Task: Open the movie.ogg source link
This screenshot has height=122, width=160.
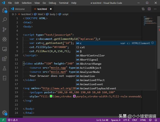Action: pos(58,68)
